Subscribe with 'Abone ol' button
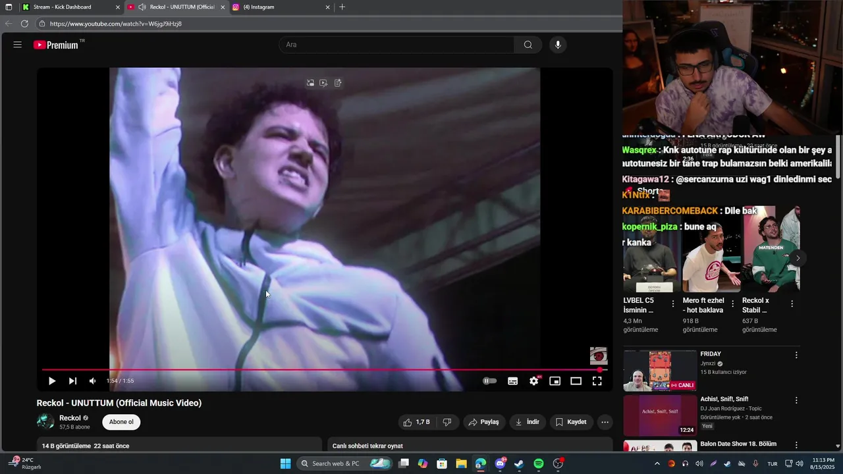Viewport: 843px width, 474px height. pyautogui.click(x=121, y=422)
